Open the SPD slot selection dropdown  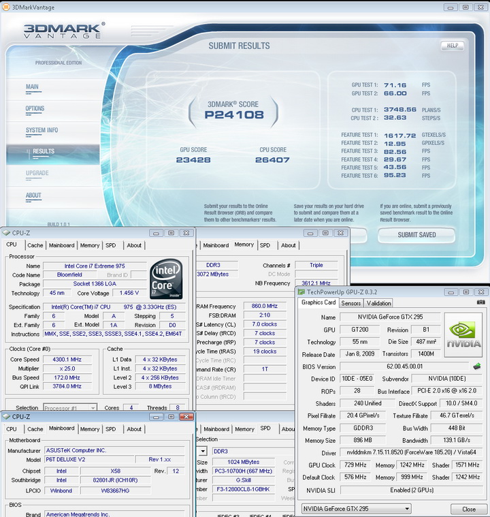[x=203, y=451]
